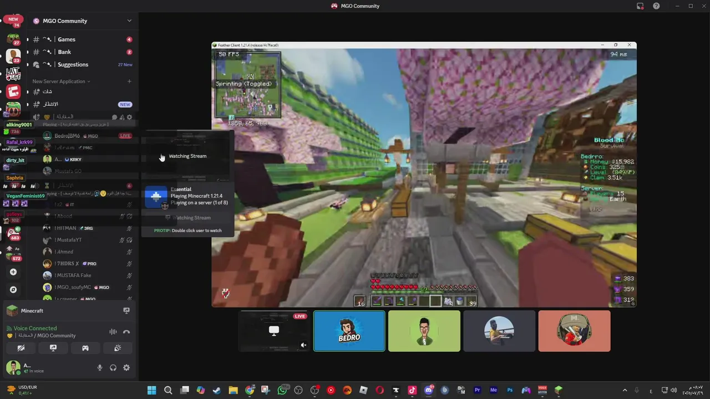Image resolution: width=710 pixels, height=399 pixels.
Task: Open the الانتظار channel marked NEW
Action: click(x=82, y=104)
